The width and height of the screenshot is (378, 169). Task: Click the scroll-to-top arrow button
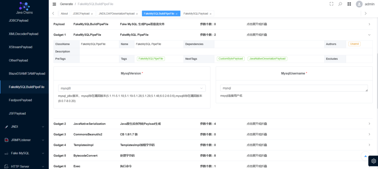pos(365,156)
